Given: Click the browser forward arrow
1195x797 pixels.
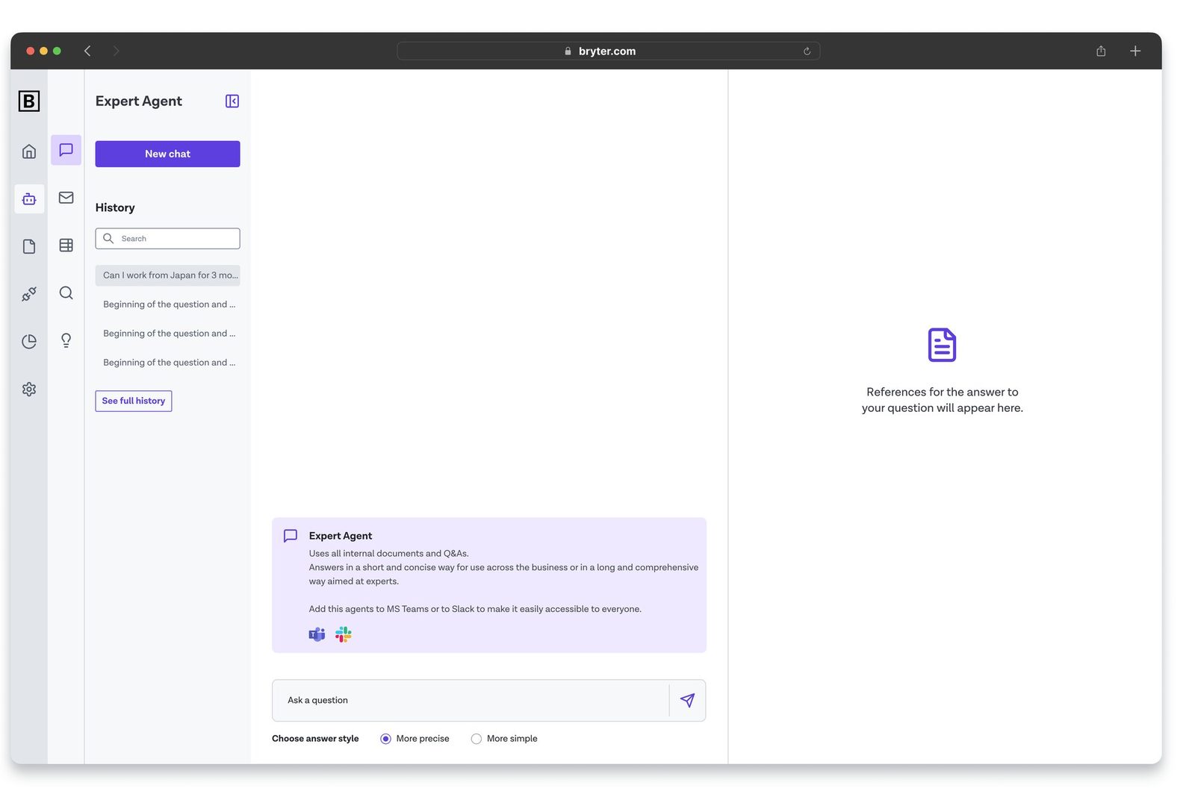Looking at the screenshot, I should pos(116,51).
